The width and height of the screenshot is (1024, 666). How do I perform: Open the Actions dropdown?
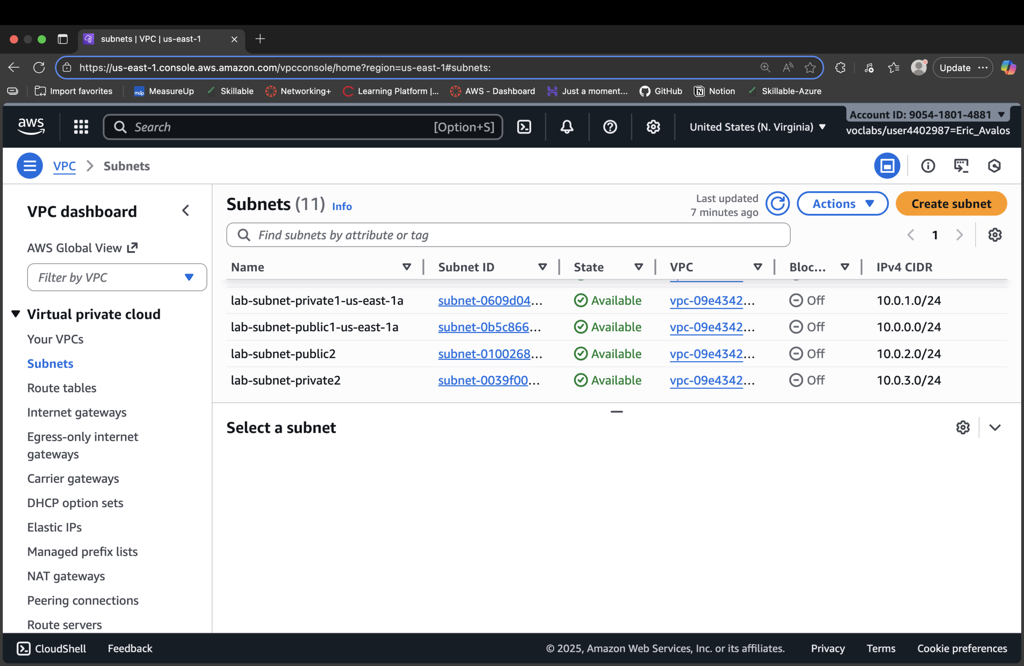tap(842, 203)
